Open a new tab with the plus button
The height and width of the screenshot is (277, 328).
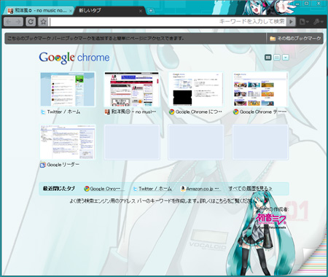(x=151, y=10)
